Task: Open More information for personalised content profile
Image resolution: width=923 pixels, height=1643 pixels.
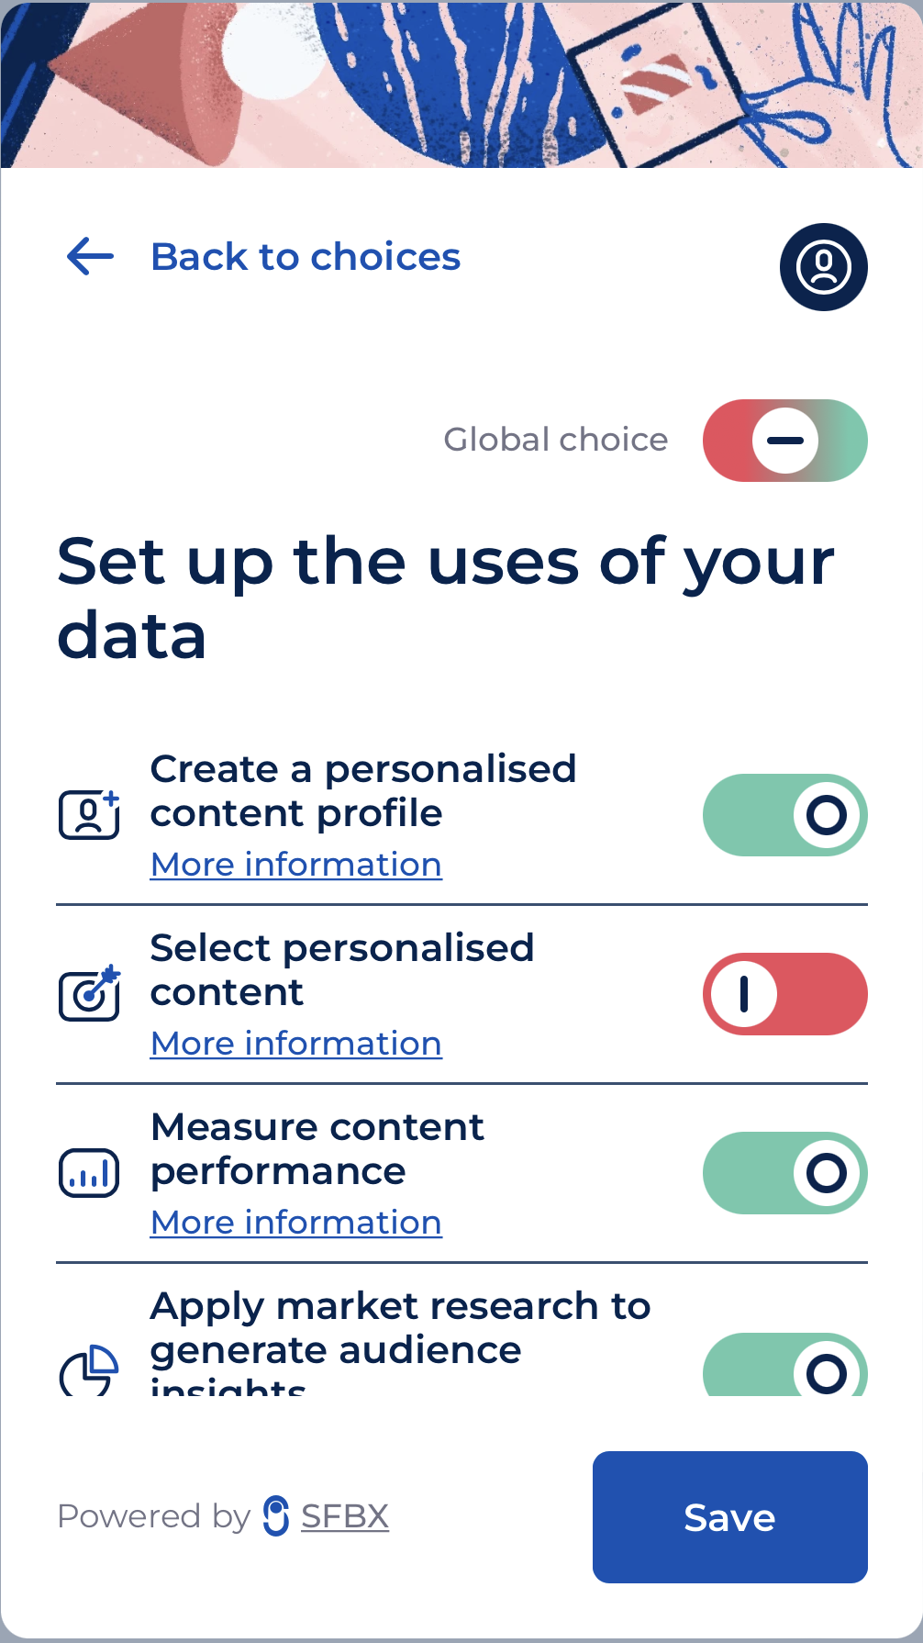Action: (x=295, y=865)
